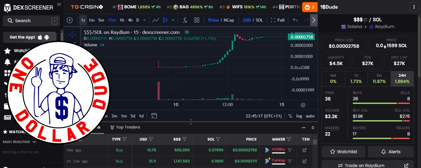Select the D timeframe
421x168 pixels.
coord(138,20)
